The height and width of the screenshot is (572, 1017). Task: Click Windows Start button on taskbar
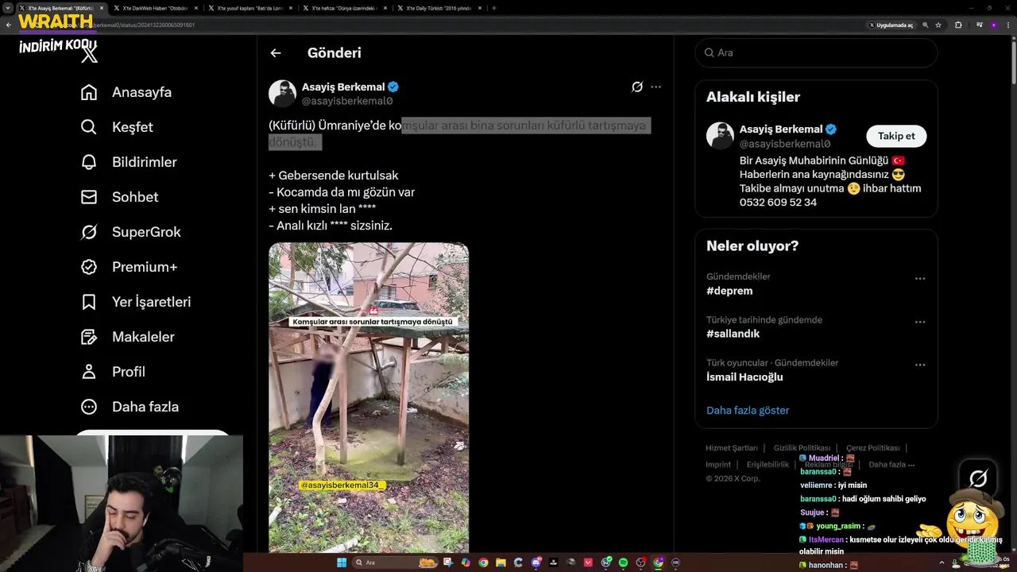click(342, 562)
